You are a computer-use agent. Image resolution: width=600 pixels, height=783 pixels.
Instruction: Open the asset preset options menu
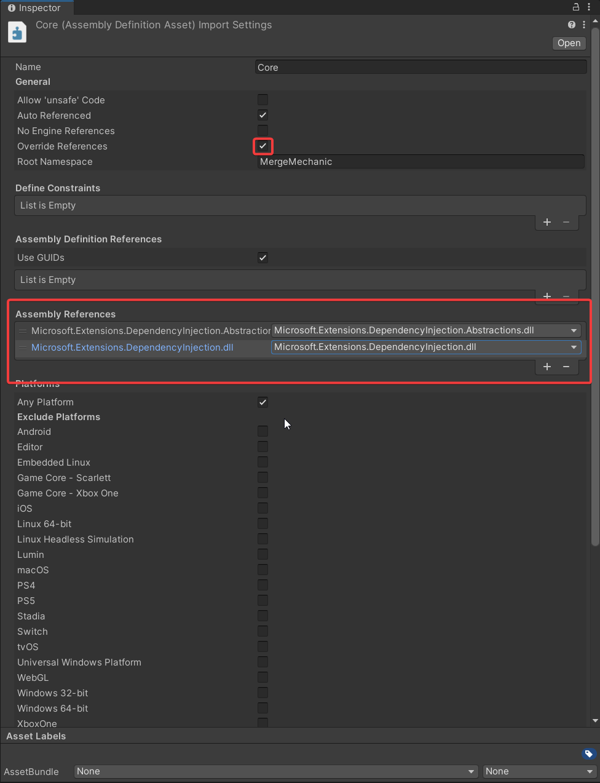tap(584, 25)
